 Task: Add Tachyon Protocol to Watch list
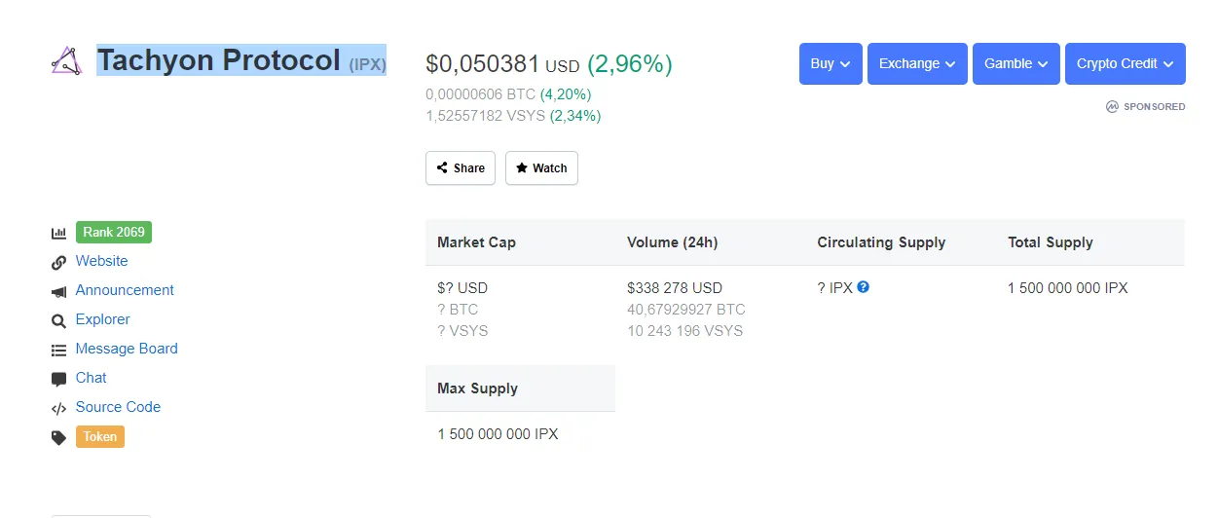[x=541, y=167]
